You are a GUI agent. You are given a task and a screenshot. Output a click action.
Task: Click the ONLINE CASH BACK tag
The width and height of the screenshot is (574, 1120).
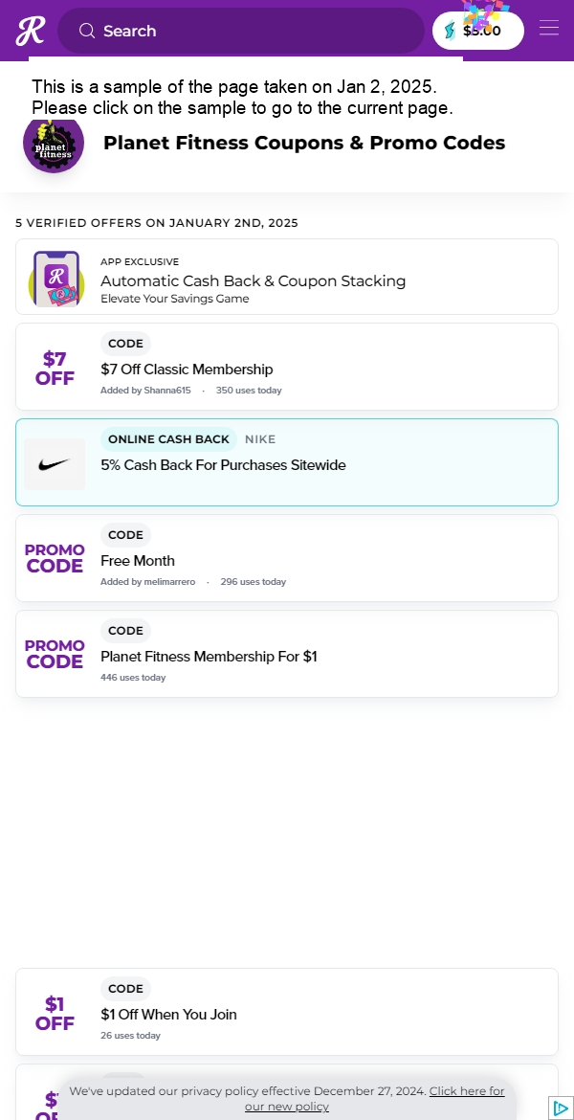(x=168, y=439)
